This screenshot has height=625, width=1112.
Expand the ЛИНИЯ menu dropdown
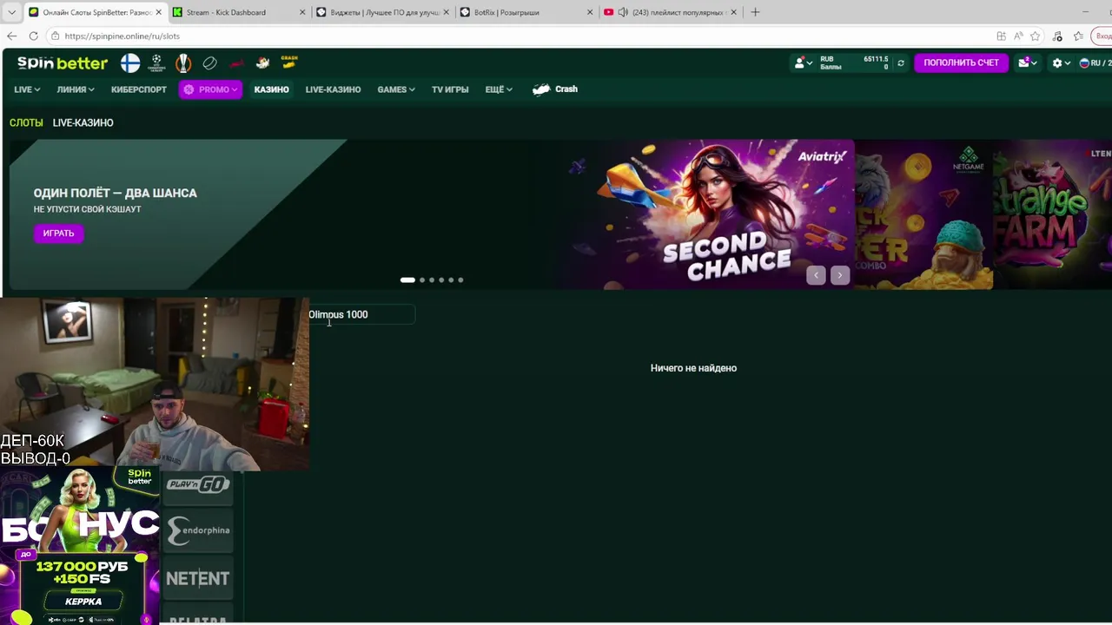click(76, 89)
